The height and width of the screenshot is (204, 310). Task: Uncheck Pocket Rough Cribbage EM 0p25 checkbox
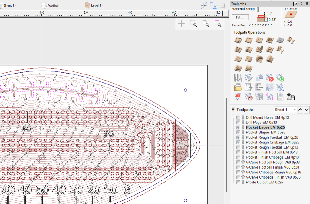coord(239,142)
